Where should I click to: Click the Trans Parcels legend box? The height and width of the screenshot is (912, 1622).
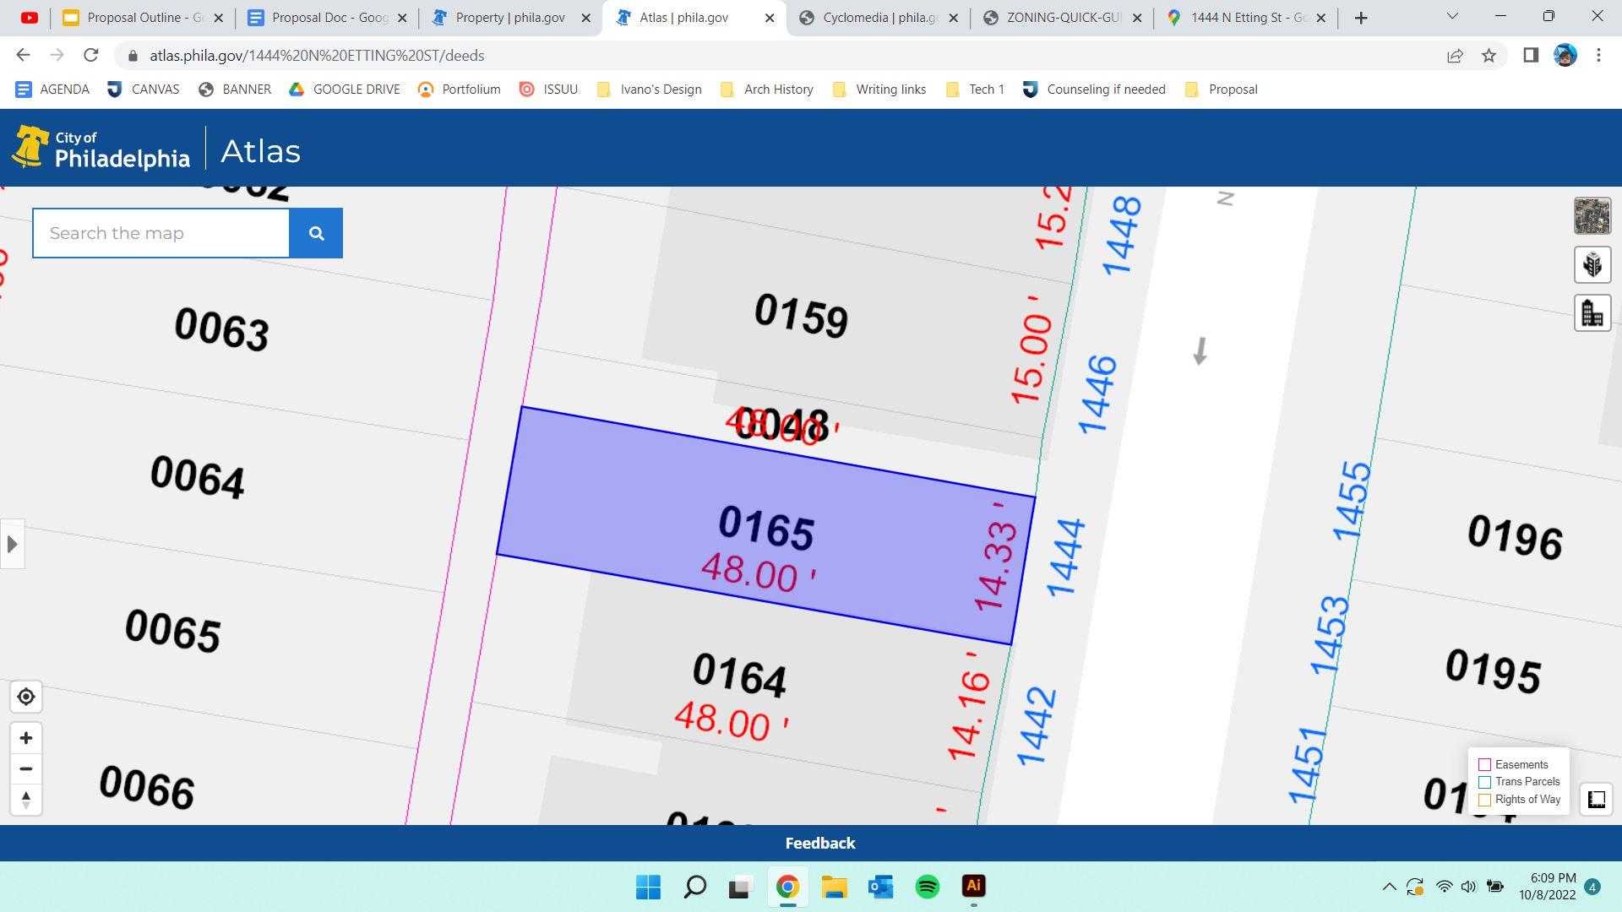tap(1484, 782)
